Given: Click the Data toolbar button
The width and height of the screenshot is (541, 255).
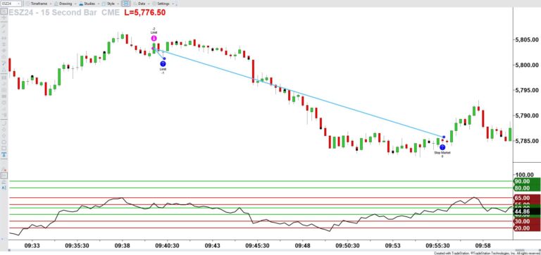Looking at the screenshot, I should point(141,4).
